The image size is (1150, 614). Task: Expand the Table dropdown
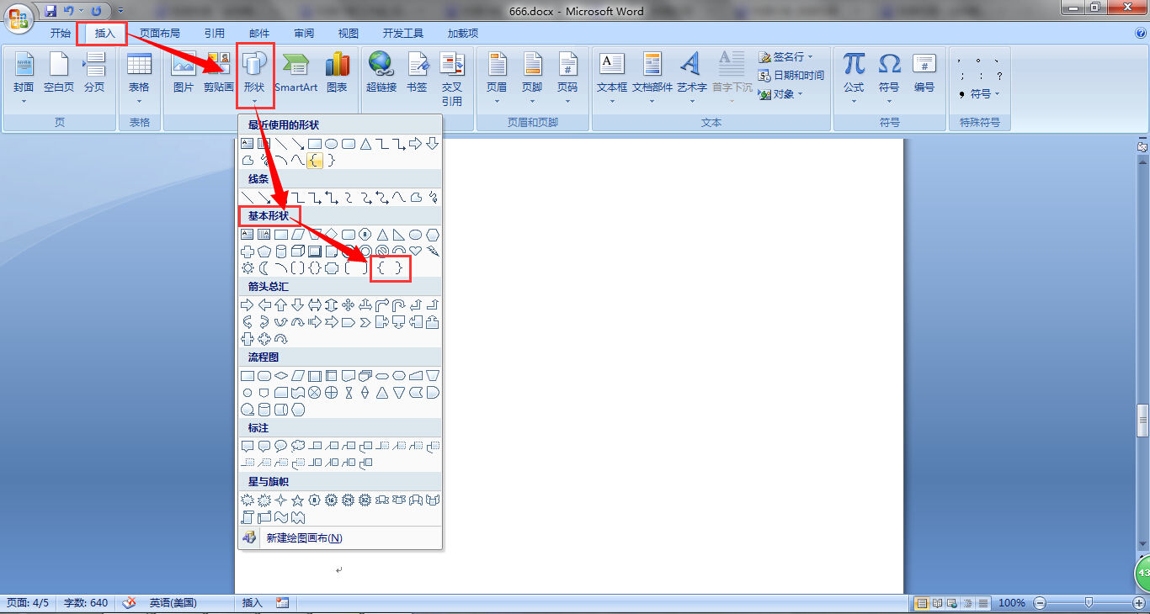tap(139, 77)
